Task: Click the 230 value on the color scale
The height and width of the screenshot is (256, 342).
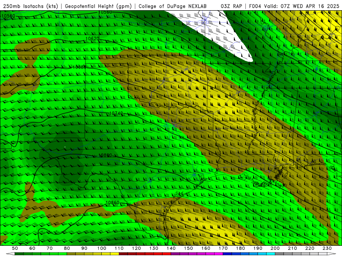Action: point(327,248)
